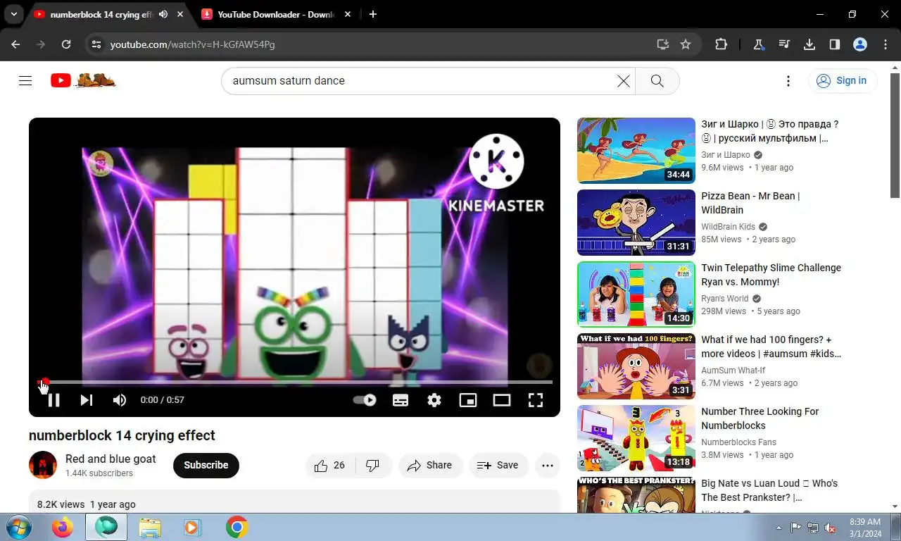Like the video with 26 likes

tap(330, 466)
